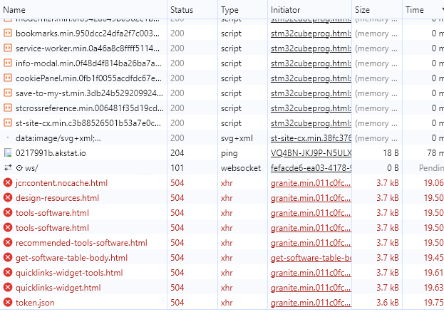Screen dimensions: 444x312
Task: Open the VQ4BN-JKJ9P initiator link
Action: pos(311,153)
